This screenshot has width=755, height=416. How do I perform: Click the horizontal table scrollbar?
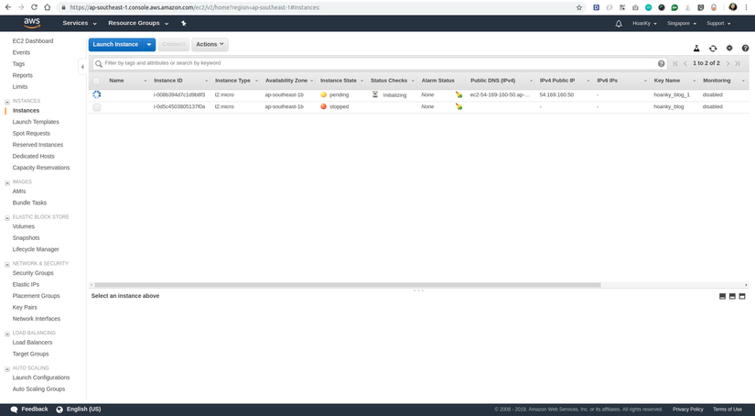coord(347,285)
